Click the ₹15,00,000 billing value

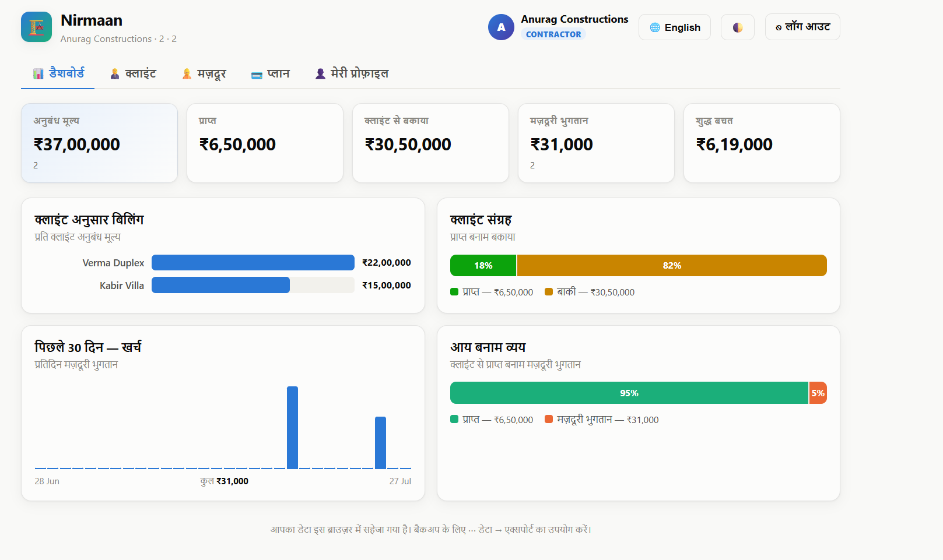coord(386,286)
